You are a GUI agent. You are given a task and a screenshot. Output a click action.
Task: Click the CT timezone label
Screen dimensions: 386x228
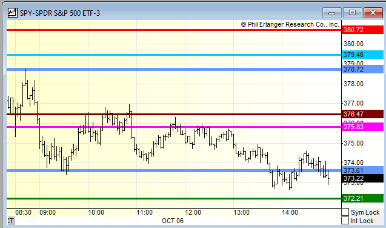[11, 221]
